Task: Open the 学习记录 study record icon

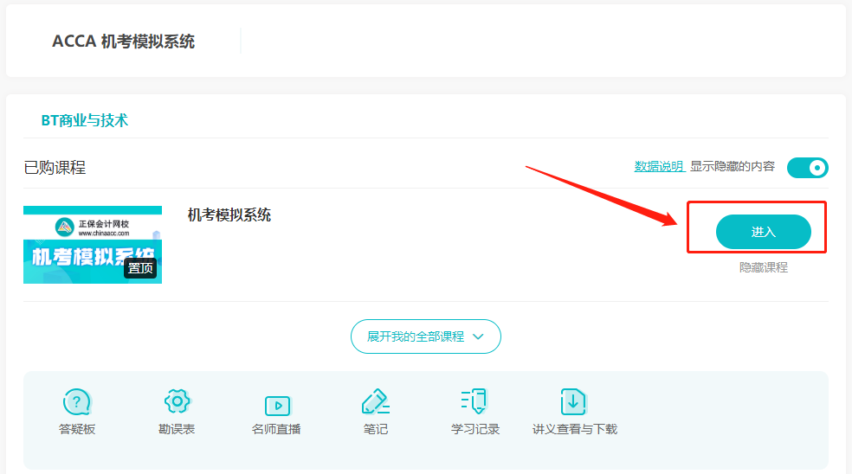Action: tap(474, 402)
